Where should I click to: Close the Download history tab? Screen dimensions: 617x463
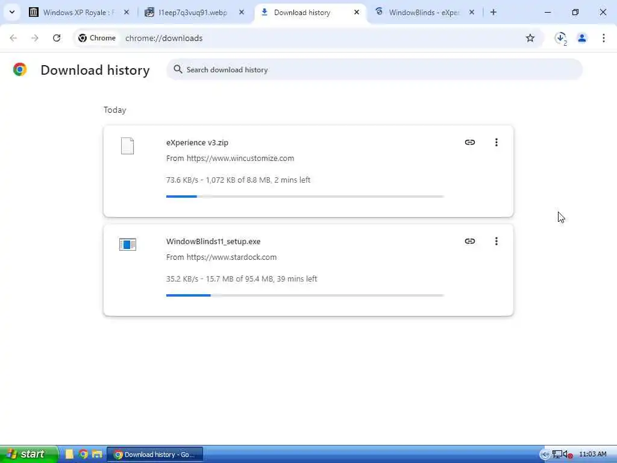pyautogui.click(x=357, y=13)
